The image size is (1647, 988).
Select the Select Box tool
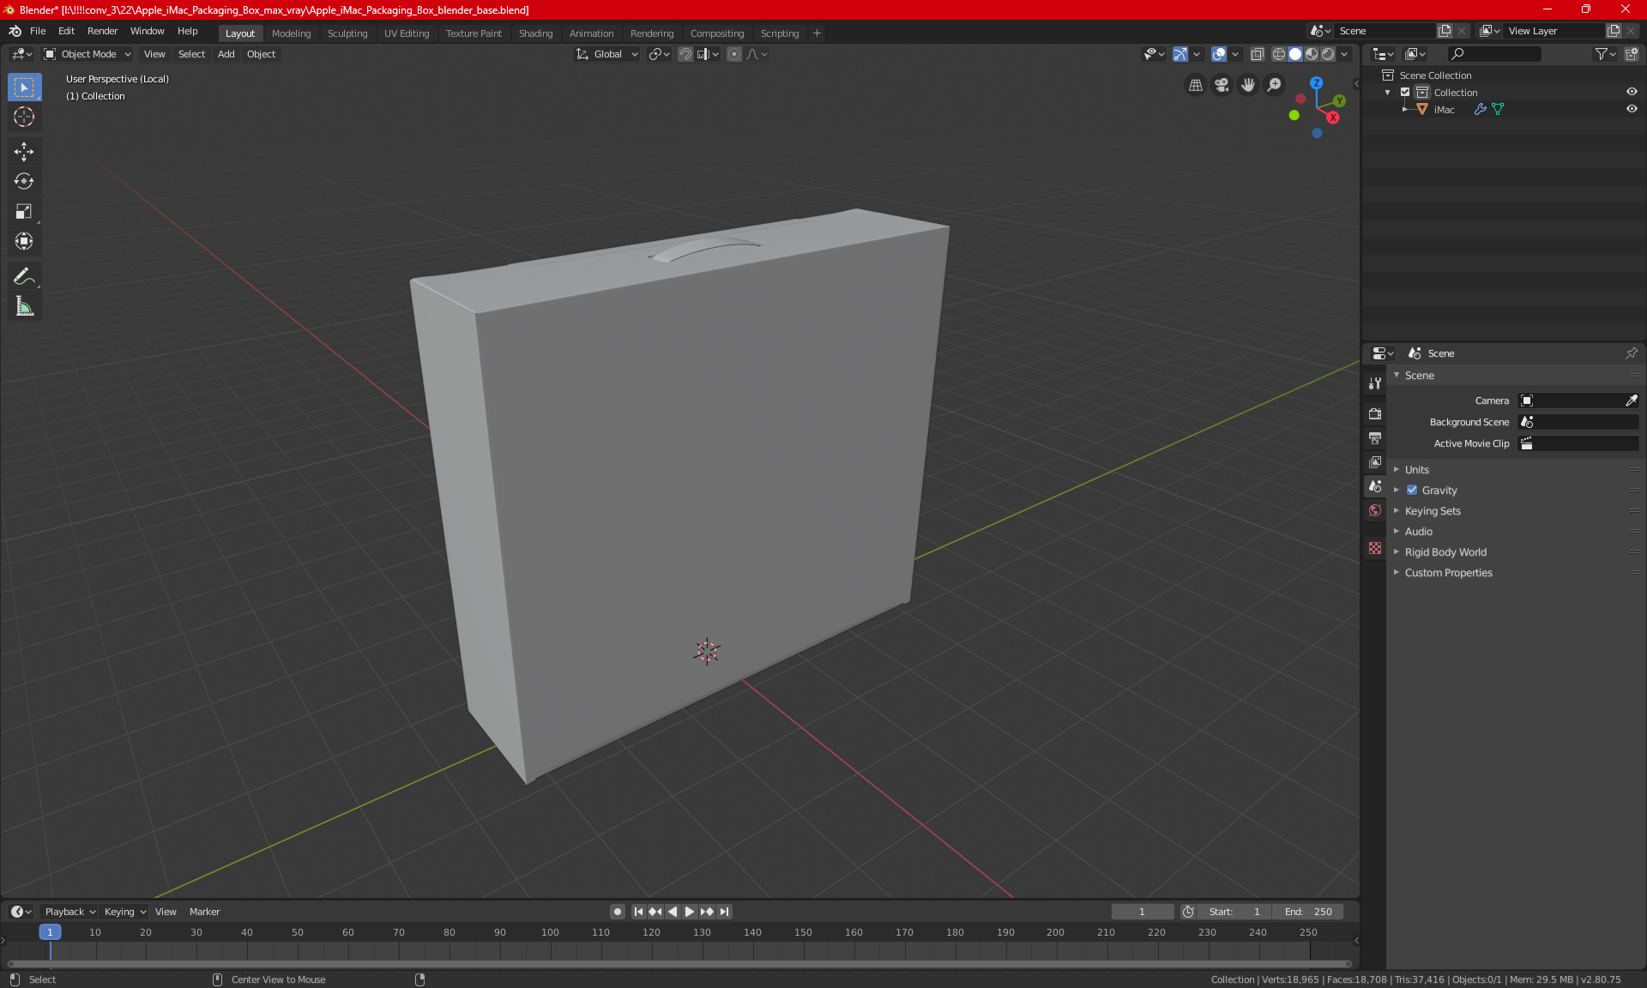[24, 87]
